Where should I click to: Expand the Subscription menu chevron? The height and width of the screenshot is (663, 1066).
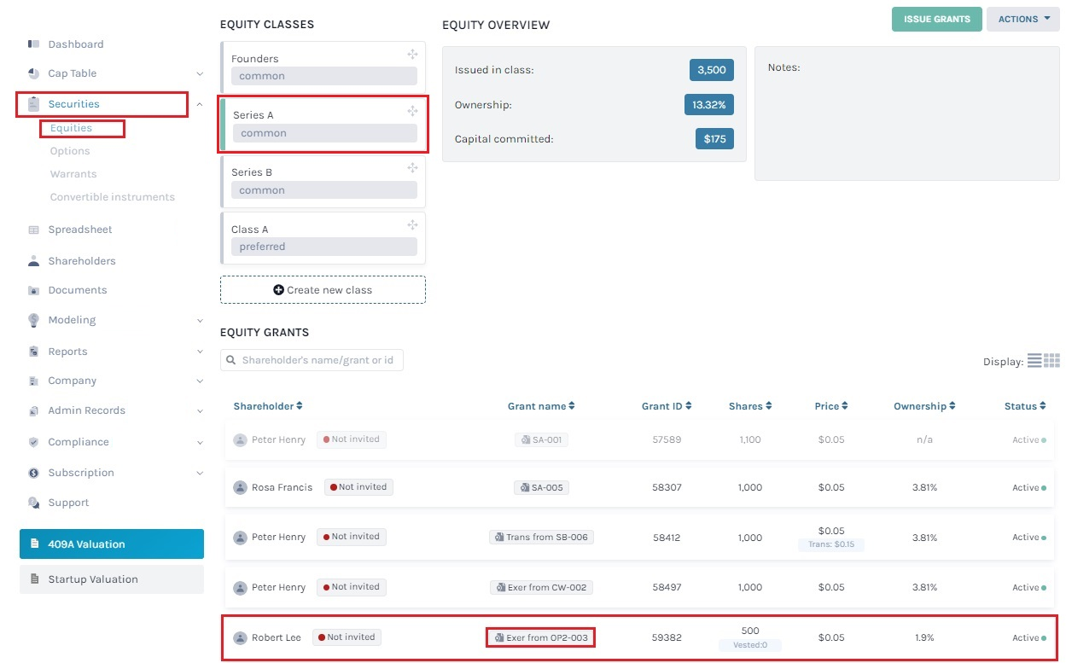(x=199, y=473)
